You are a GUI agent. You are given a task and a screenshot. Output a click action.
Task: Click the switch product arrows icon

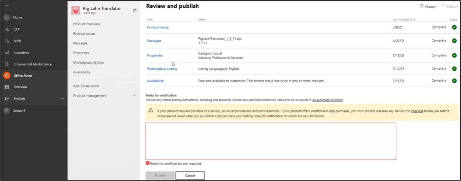tap(135, 10)
